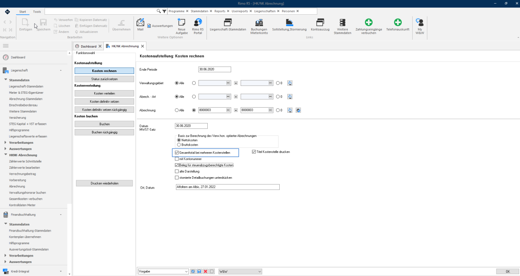Enable stornierte Detailbuchungen unterdrücken

[x=177, y=178]
